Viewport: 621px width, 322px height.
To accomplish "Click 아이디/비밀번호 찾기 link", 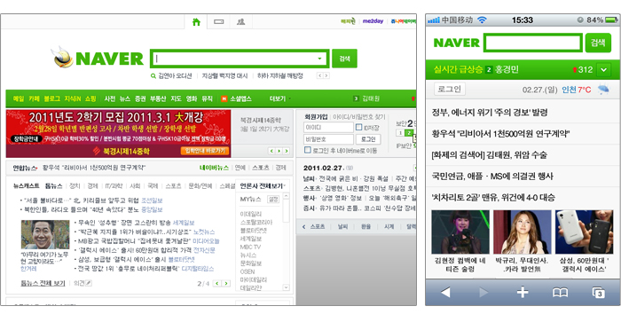I will (358, 117).
